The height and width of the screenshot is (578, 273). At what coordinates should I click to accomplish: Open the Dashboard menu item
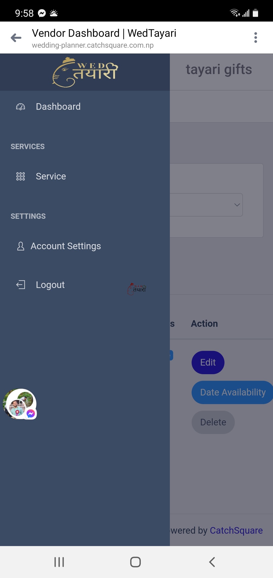(x=58, y=107)
